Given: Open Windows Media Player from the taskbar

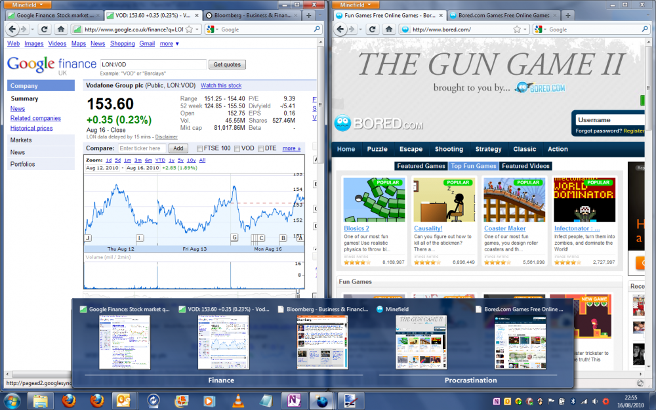Looking at the screenshot, I should tap(209, 401).
